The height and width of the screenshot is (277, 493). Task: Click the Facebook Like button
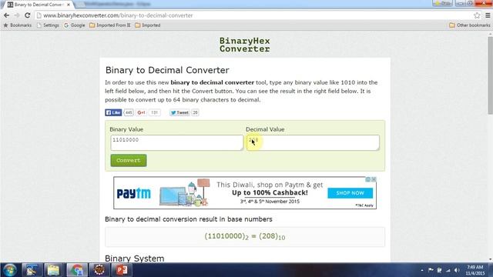[x=113, y=112]
